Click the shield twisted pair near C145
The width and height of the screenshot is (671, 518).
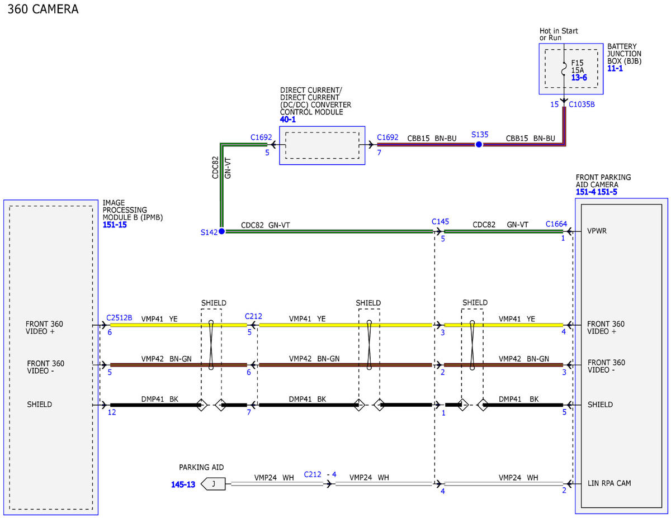click(472, 344)
